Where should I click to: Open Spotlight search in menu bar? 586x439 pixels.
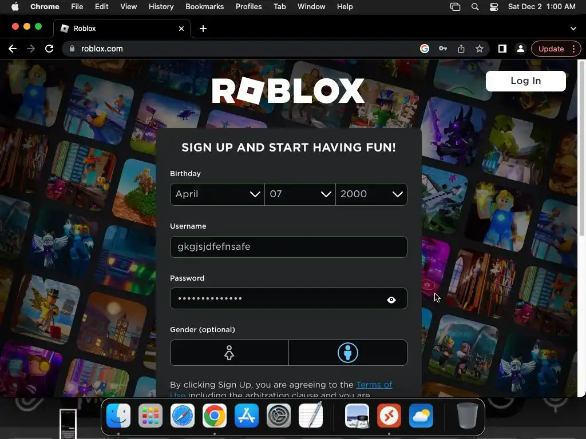point(475,7)
